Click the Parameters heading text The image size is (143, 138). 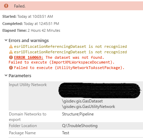[20, 76]
